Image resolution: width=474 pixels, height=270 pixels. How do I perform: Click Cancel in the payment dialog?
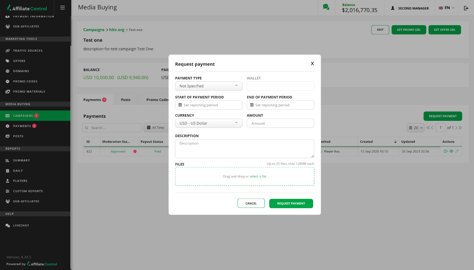[x=251, y=203]
